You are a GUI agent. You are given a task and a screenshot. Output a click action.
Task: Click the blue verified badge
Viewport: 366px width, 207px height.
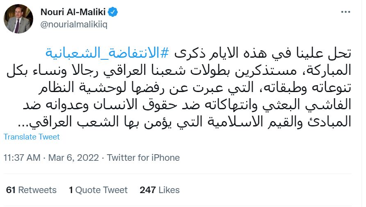[113, 12]
